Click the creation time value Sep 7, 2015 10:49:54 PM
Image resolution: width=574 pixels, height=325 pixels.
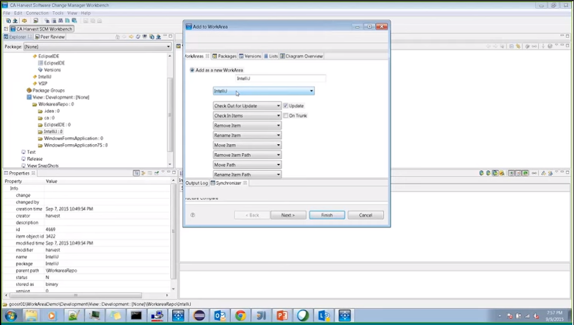pyautogui.click(x=69, y=209)
